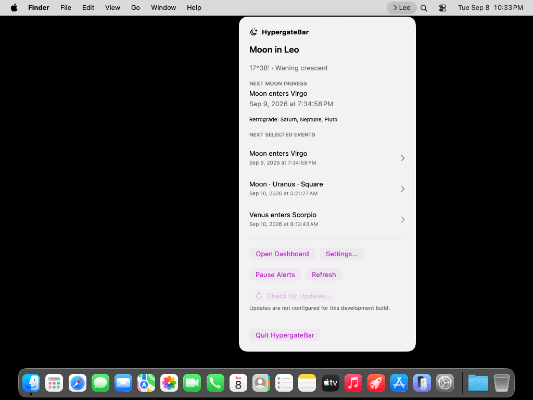Click the Apple menu logo
The height and width of the screenshot is (400, 533).
pos(14,7)
